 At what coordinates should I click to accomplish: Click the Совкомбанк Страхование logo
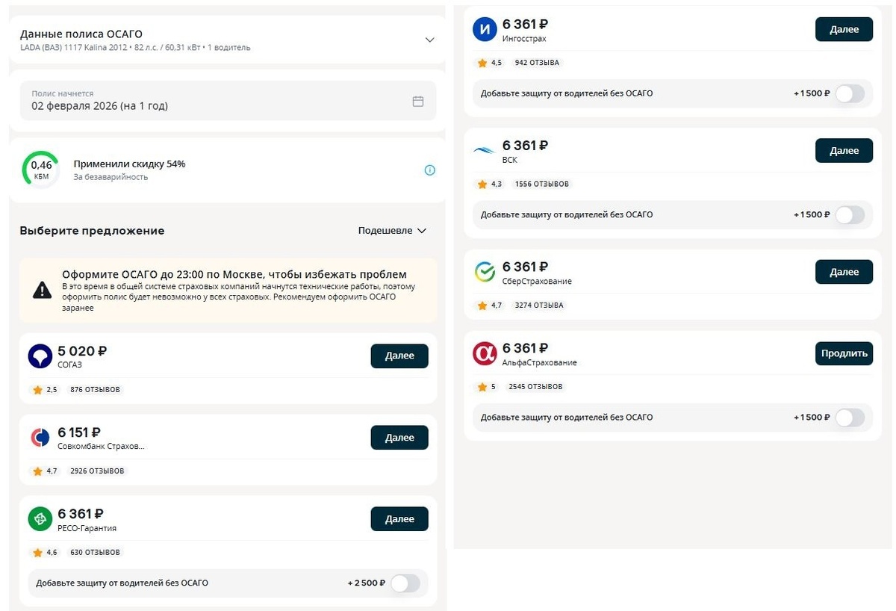40,438
